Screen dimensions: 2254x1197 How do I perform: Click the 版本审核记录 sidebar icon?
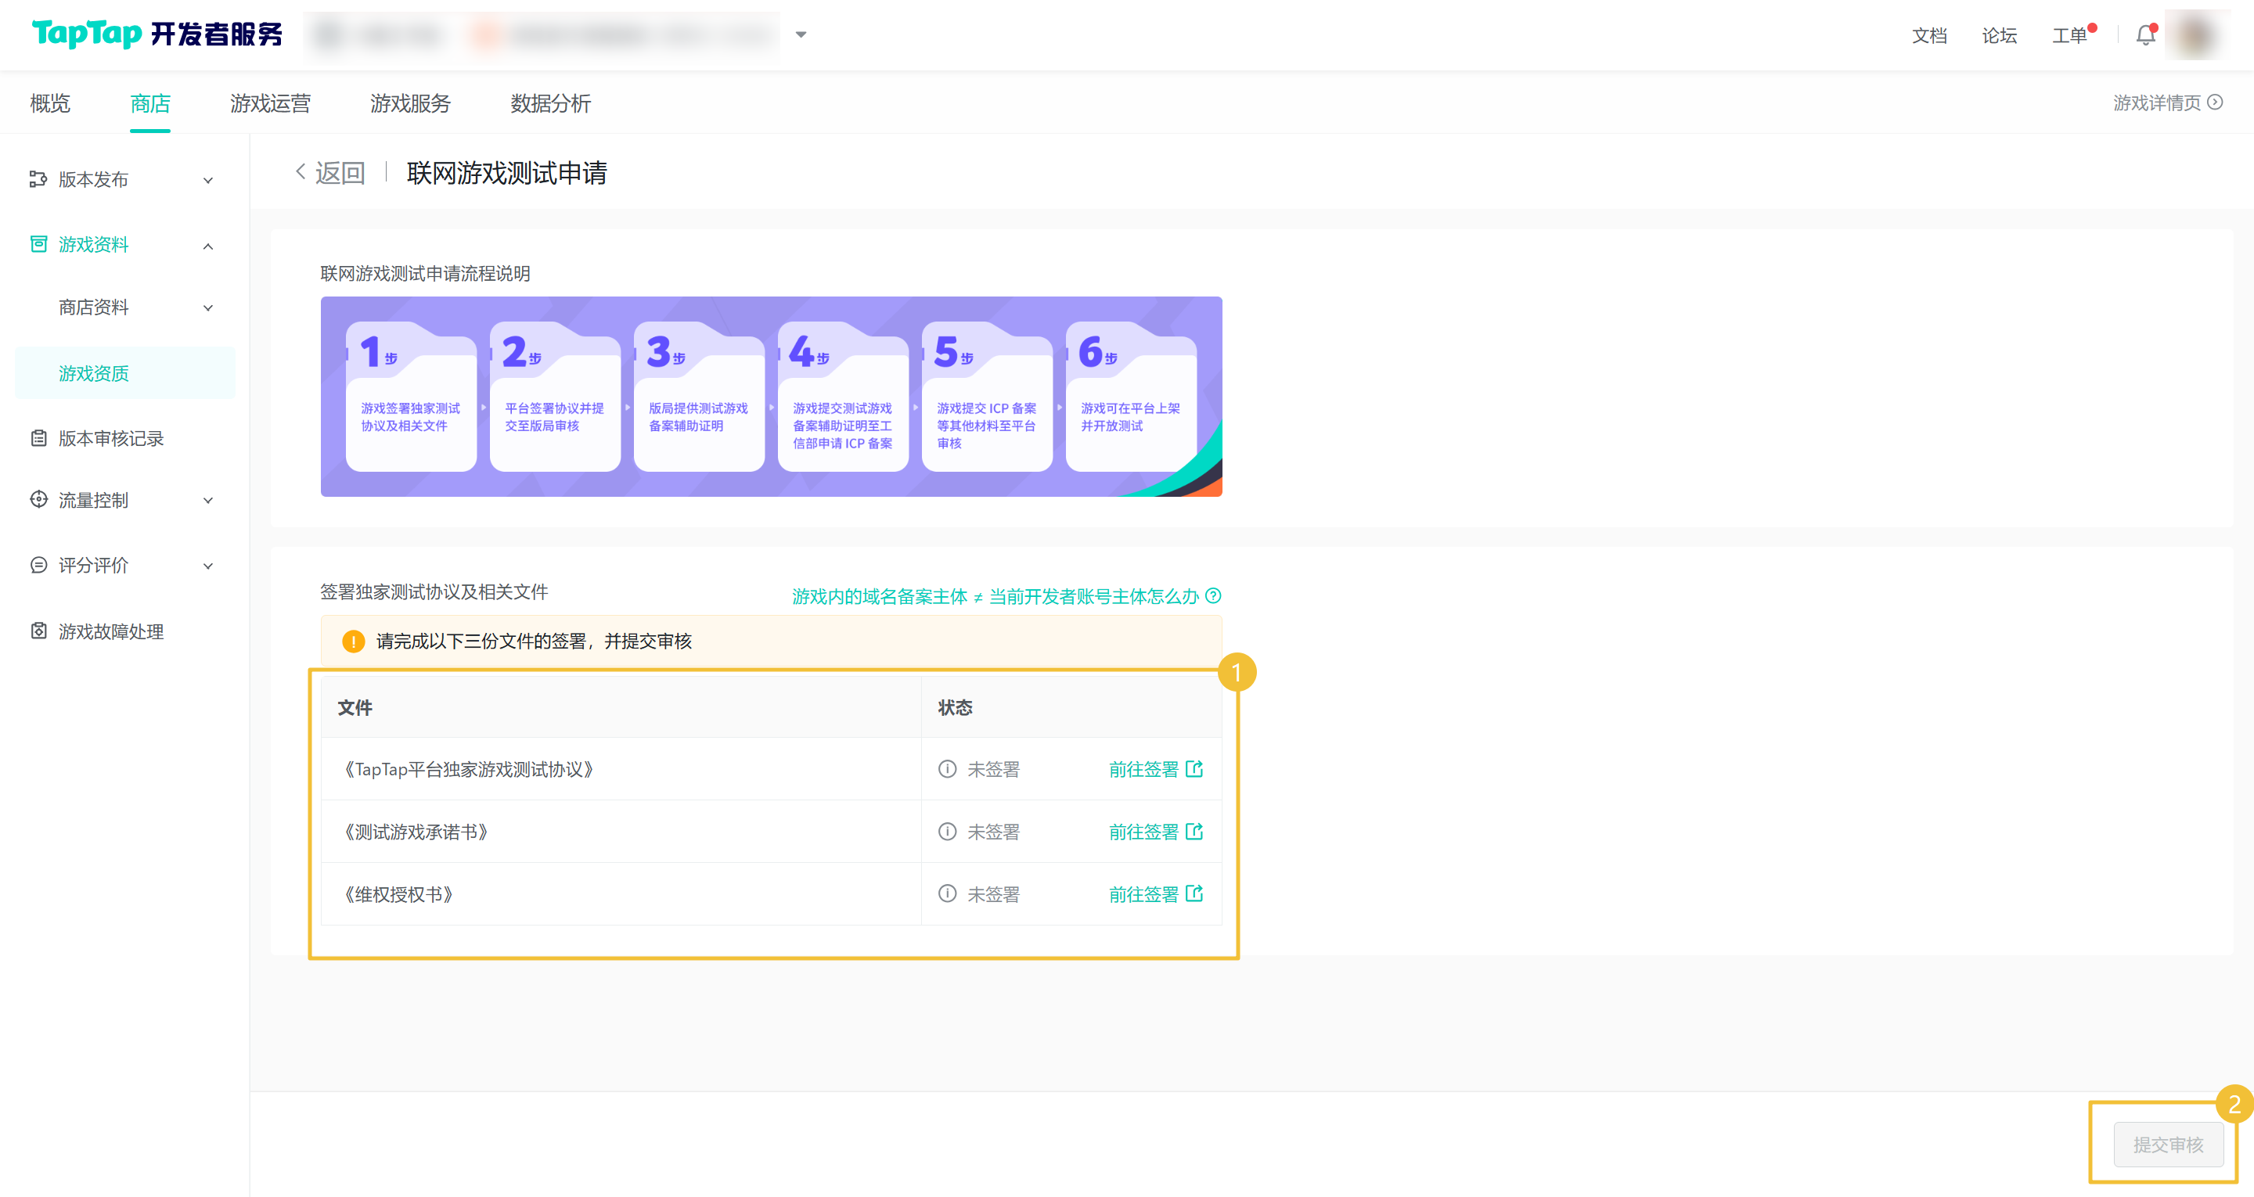[38, 438]
